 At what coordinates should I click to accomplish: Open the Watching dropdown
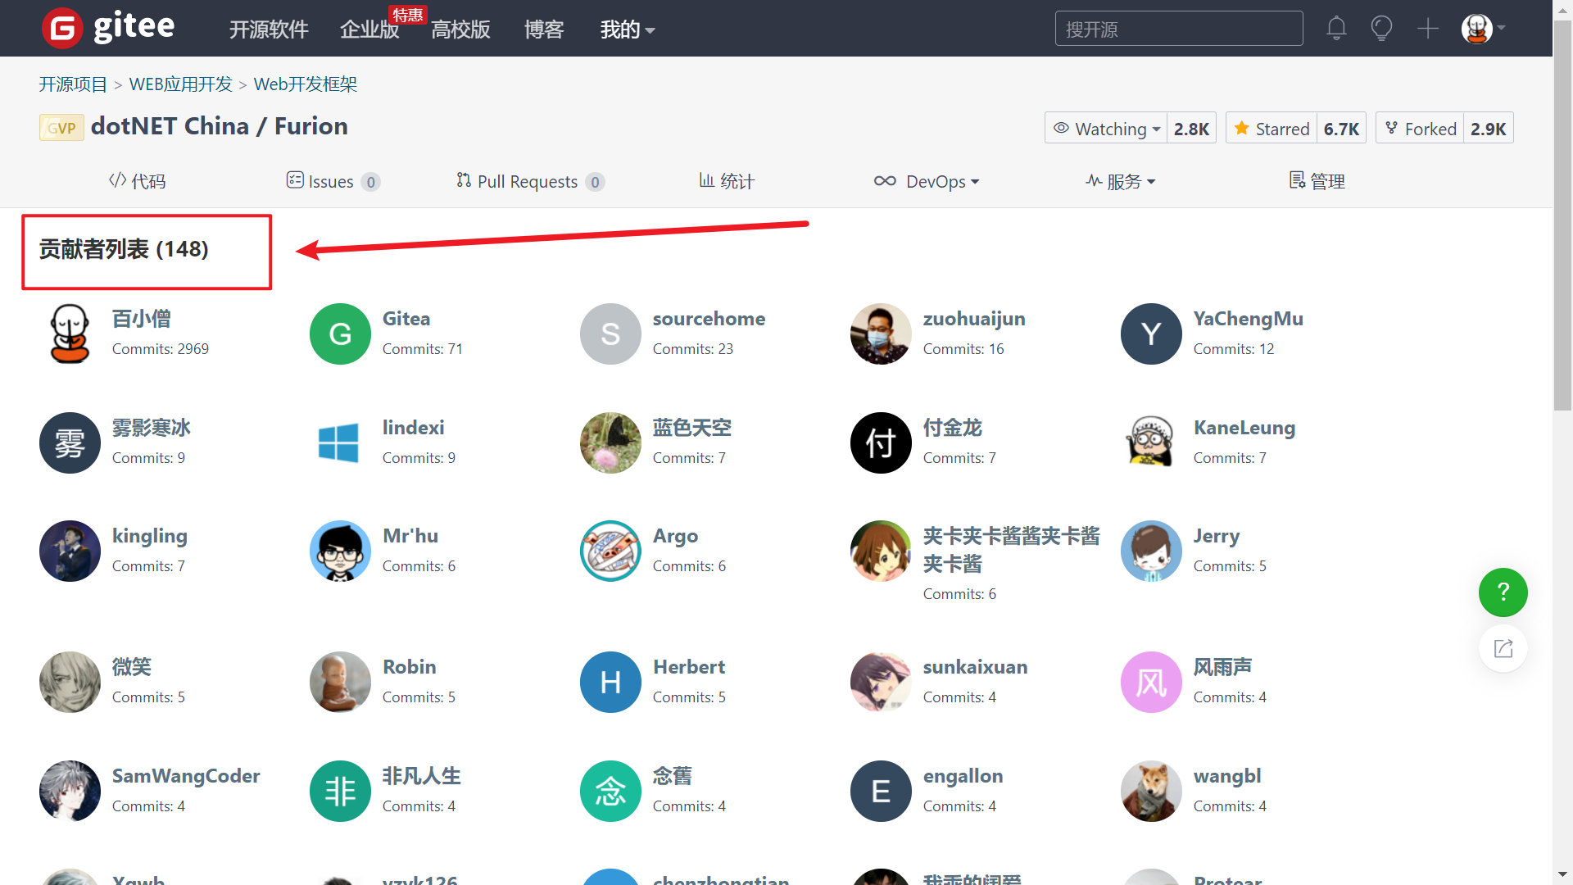coord(1106,129)
